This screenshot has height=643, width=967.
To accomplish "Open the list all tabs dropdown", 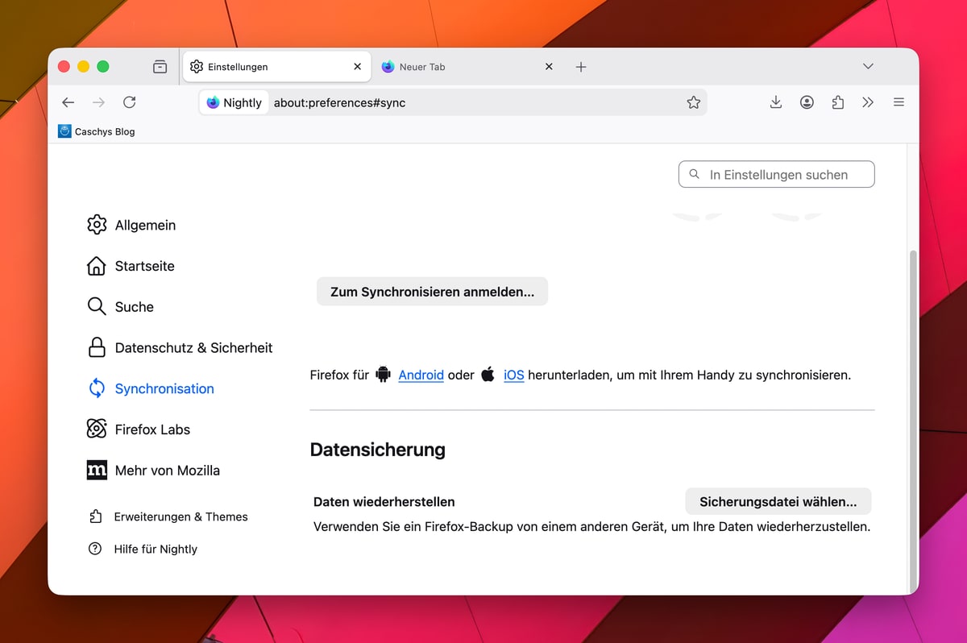I will tap(868, 66).
